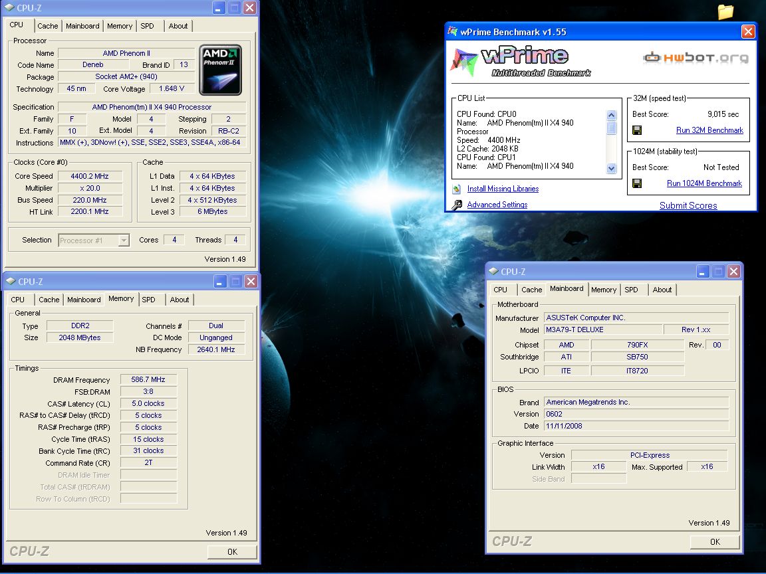Click the FSB:DRAM 3:8 ratio value
This screenshot has height=574, width=766.
pos(148,392)
